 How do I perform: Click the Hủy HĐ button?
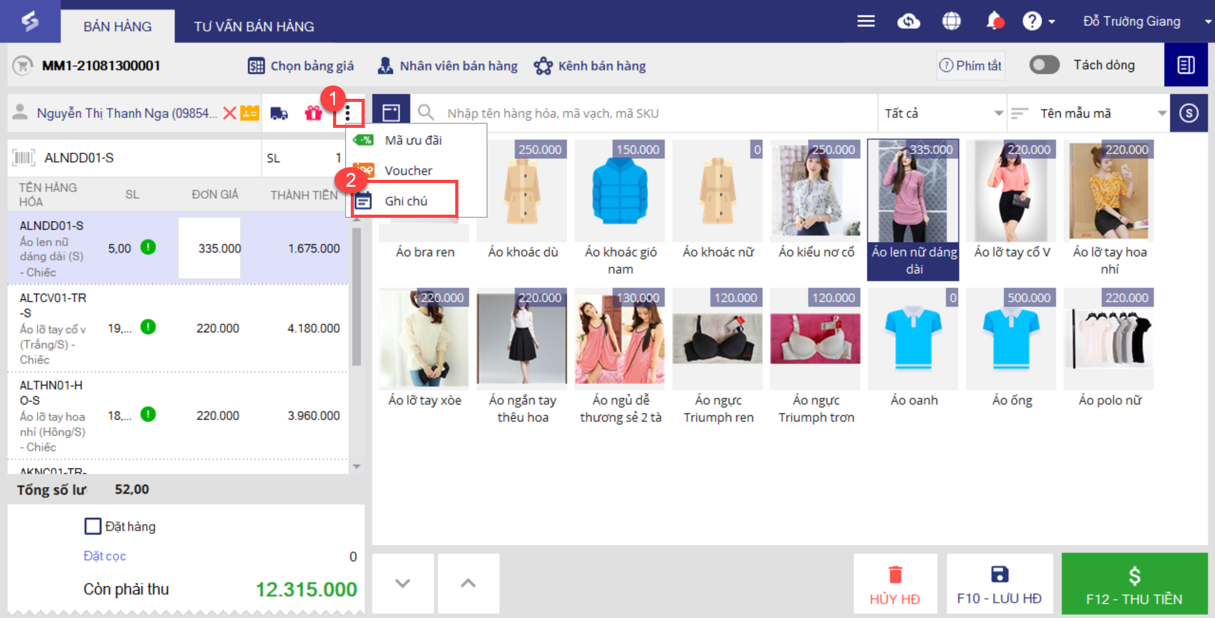tap(895, 584)
